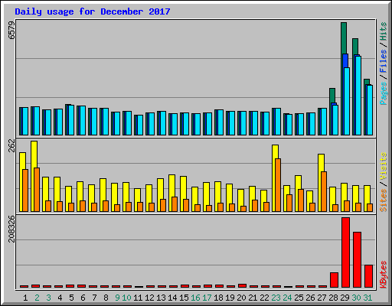Click the orange sites bar for day 24
The width and height of the screenshot is (392, 306).
289,203
